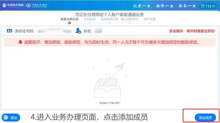Screen dimensions: 220x123
Task: Click the green checkmark under 查看关联信息
Action: [x=70, y=23]
